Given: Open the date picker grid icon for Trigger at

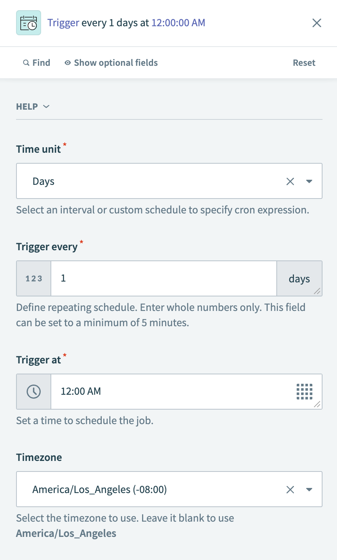Looking at the screenshot, I should (305, 391).
